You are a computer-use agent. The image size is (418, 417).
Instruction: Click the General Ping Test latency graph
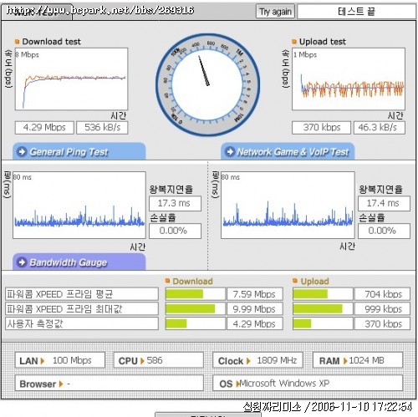click(79, 205)
